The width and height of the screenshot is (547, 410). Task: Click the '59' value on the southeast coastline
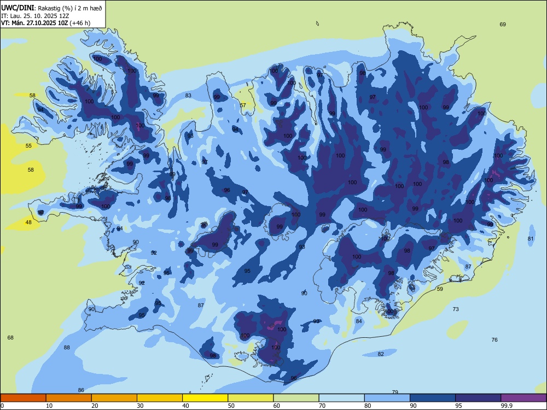[440, 289]
